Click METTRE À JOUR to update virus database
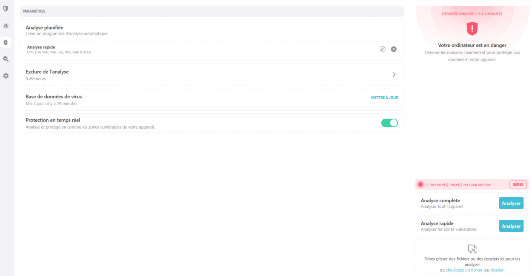The image size is (532, 276). [x=384, y=98]
